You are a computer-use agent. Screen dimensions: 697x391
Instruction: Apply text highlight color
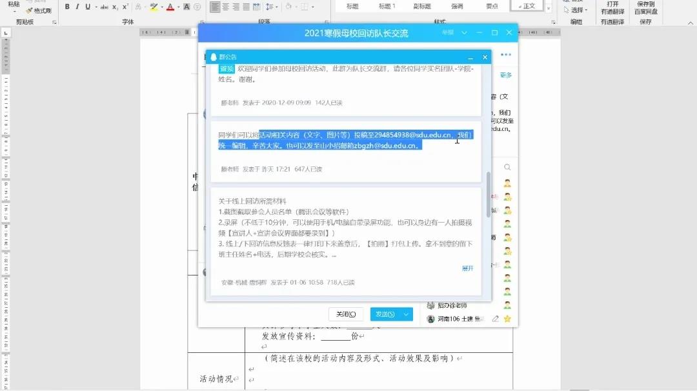click(x=153, y=7)
